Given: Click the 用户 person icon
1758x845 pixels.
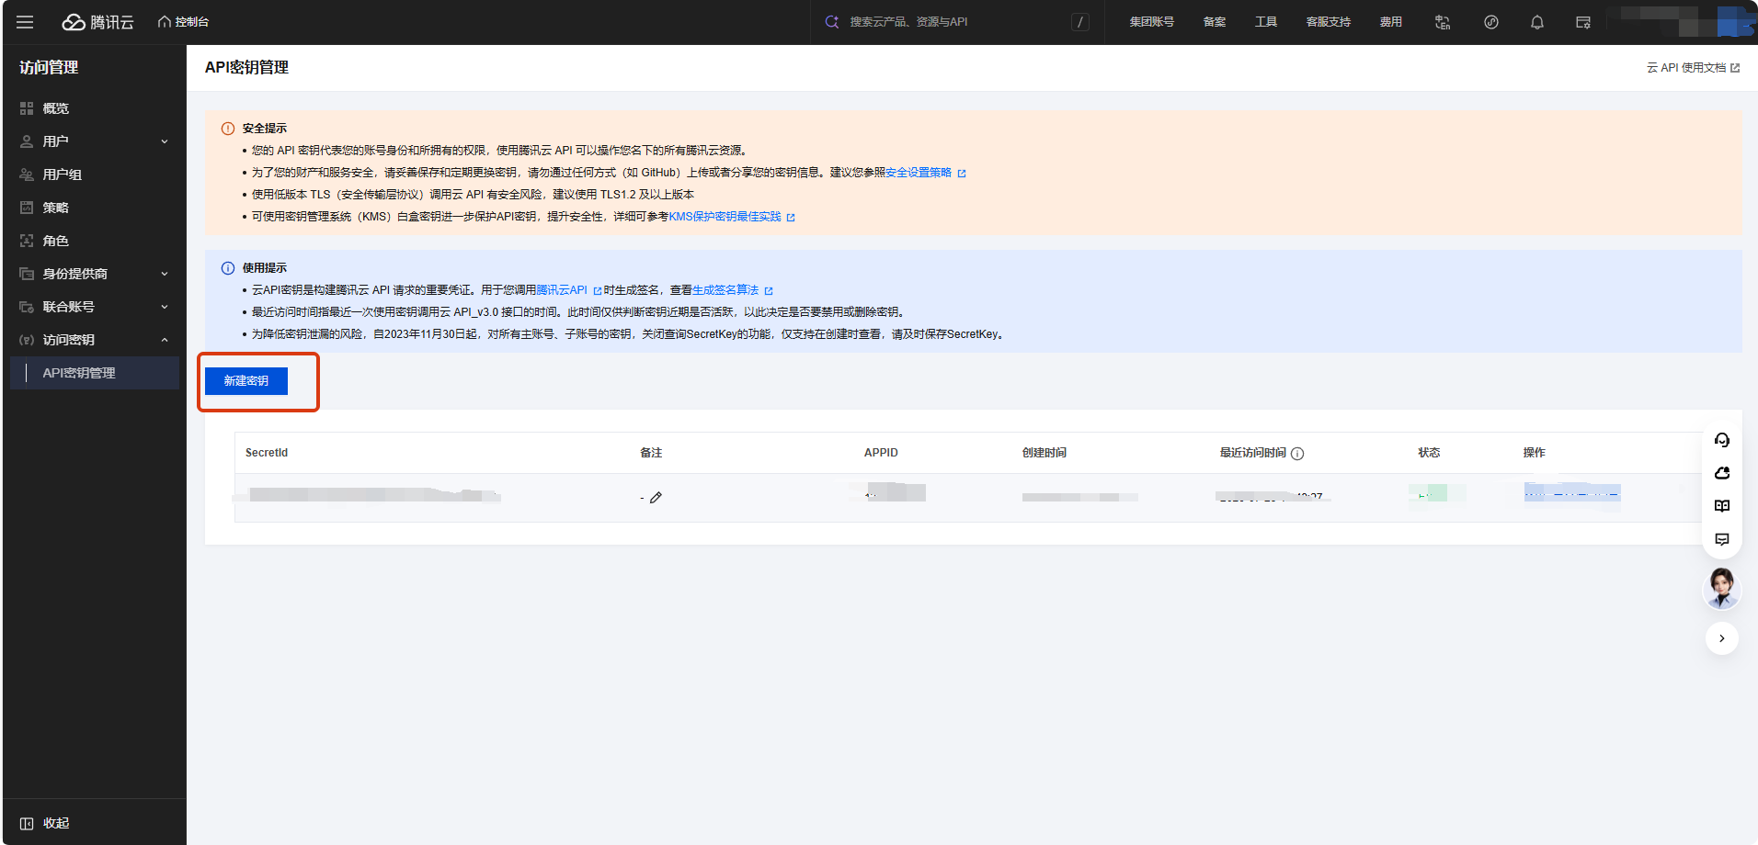Looking at the screenshot, I should pyautogui.click(x=27, y=141).
